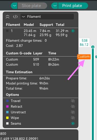
Task: Collapse the legend panel with double-chevron icon
Action: pyautogui.click(x=8, y=17)
